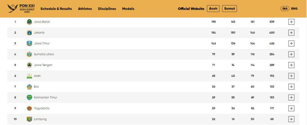Expand the Jawa Timur medal details
307x125 pixels.
point(291,43)
